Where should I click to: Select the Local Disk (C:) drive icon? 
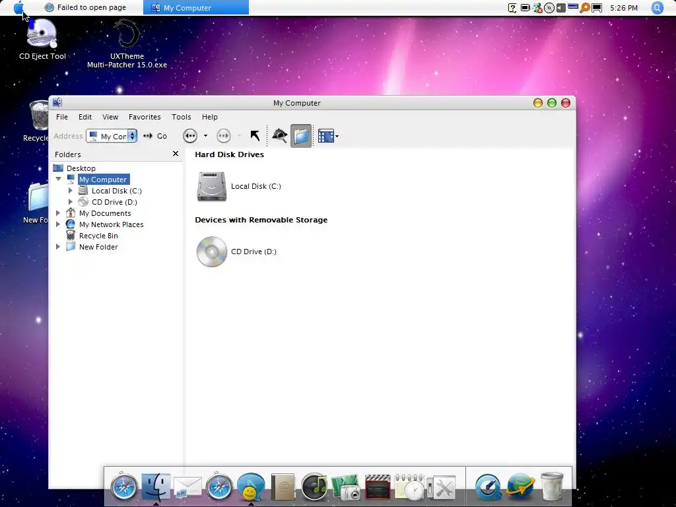[212, 186]
